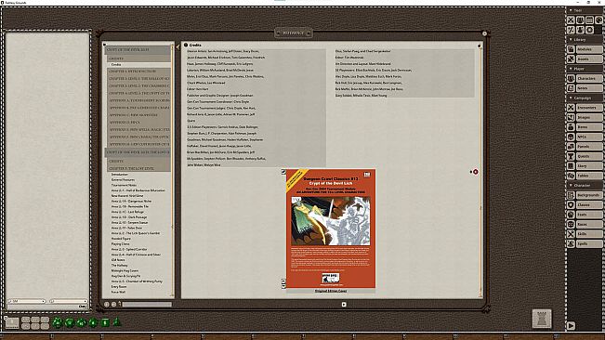The height and width of the screenshot is (340, 605).
Task: Open the Original Edition Cover caption link
Action: tap(331, 291)
